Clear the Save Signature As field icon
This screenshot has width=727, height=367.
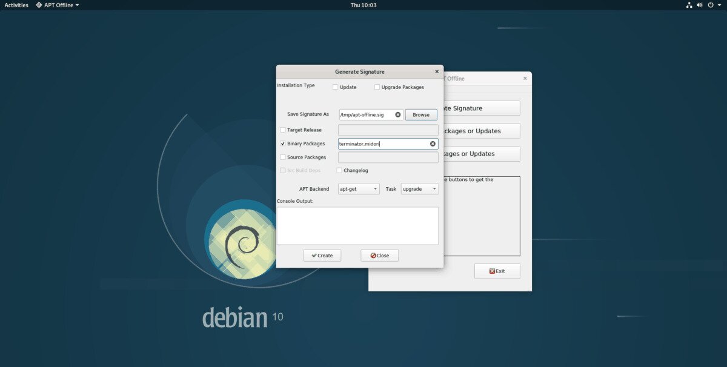click(x=398, y=114)
